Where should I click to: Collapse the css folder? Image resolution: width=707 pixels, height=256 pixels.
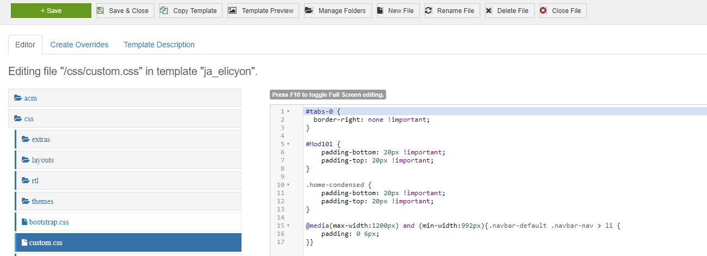click(29, 119)
